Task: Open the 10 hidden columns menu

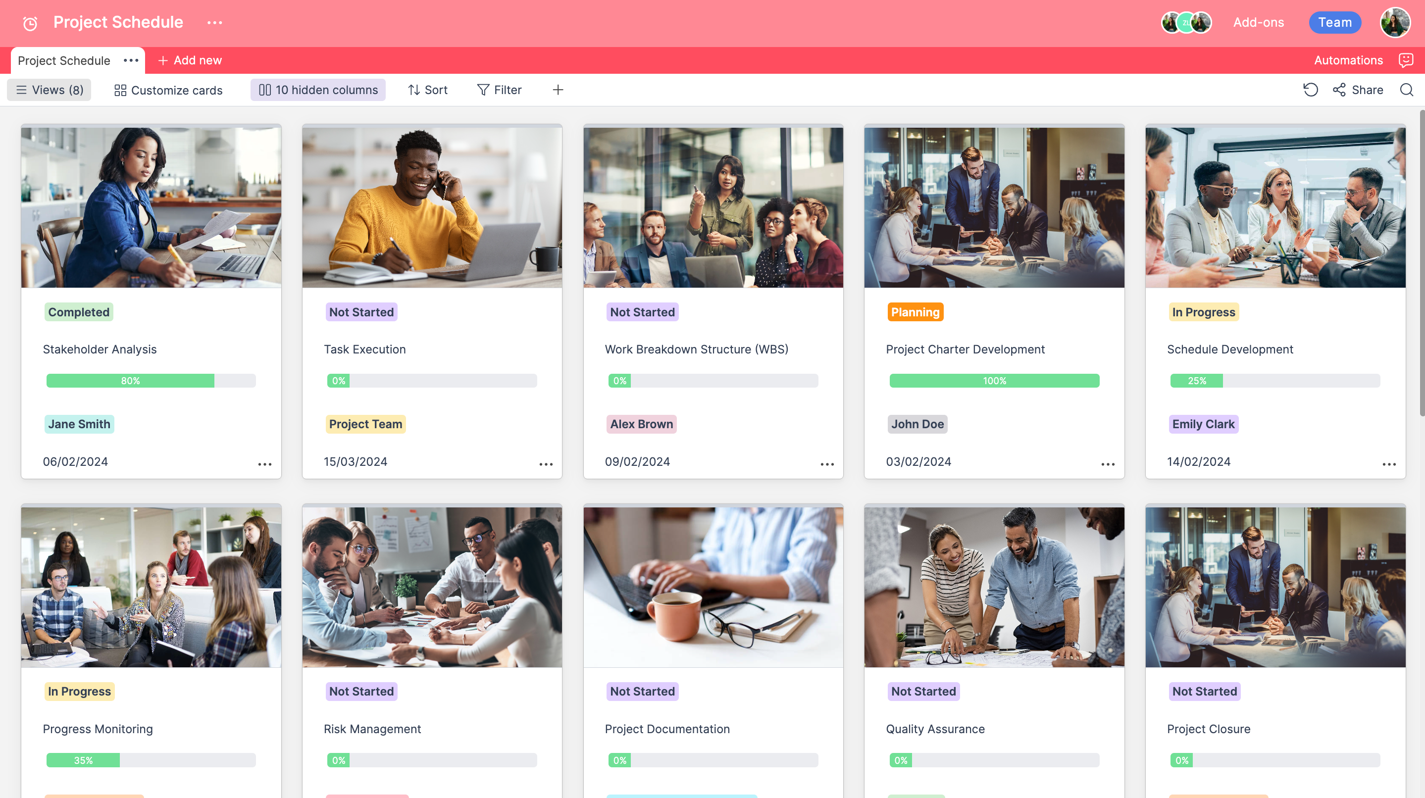Action: tap(318, 90)
